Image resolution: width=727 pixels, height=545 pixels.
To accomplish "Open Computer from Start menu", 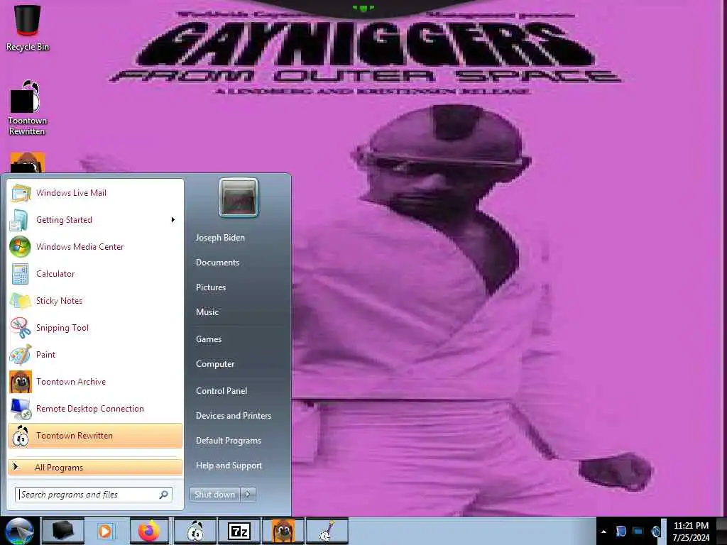I will [215, 364].
